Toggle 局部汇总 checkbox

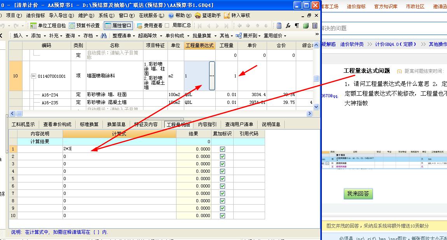click(x=167, y=25)
